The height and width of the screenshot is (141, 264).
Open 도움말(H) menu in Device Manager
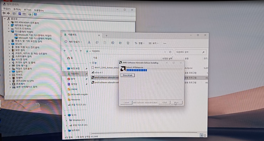[39, 11]
